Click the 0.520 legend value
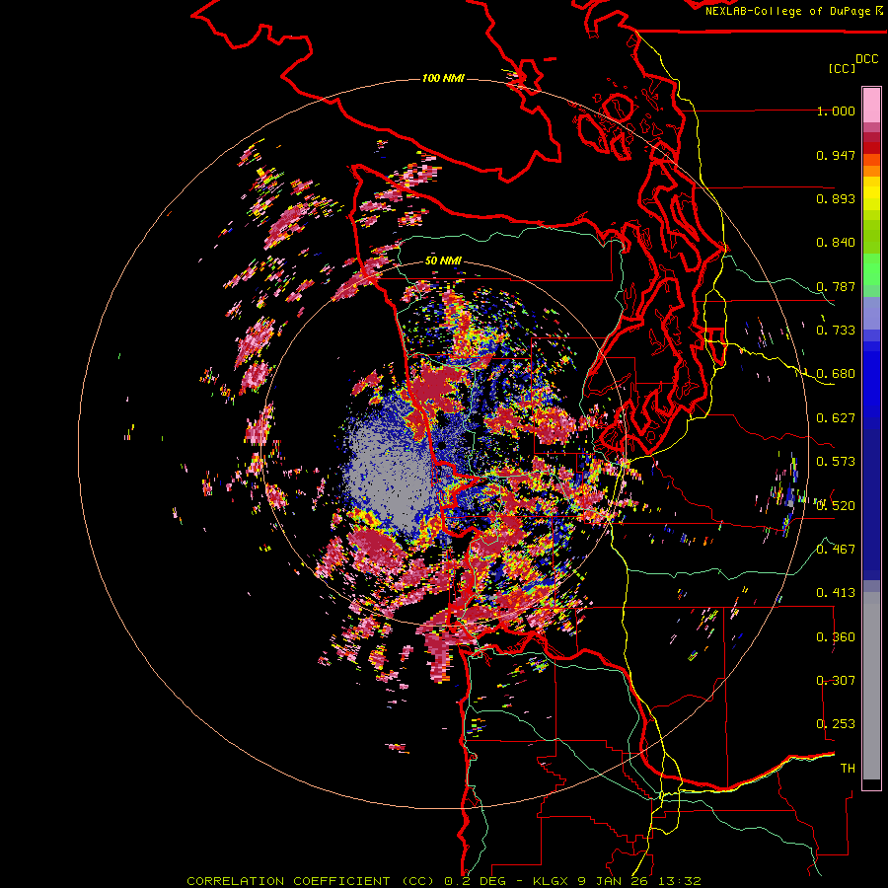The width and height of the screenshot is (888, 888). point(836,505)
